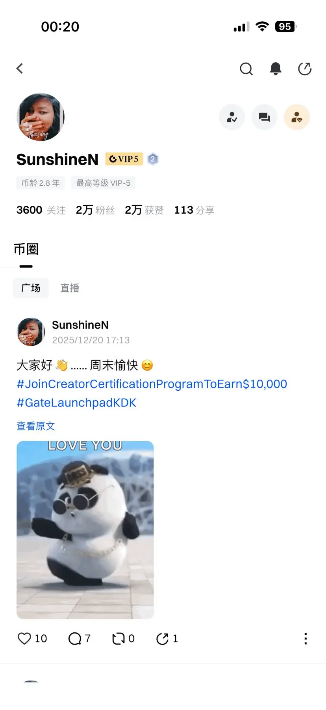Tap 查看原文 to view original text
The height and width of the screenshot is (710, 326).
pyautogui.click(x=36, y=426)
